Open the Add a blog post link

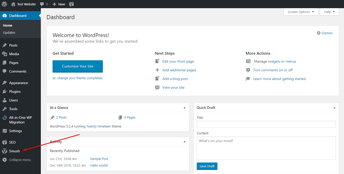pos(175,79)
